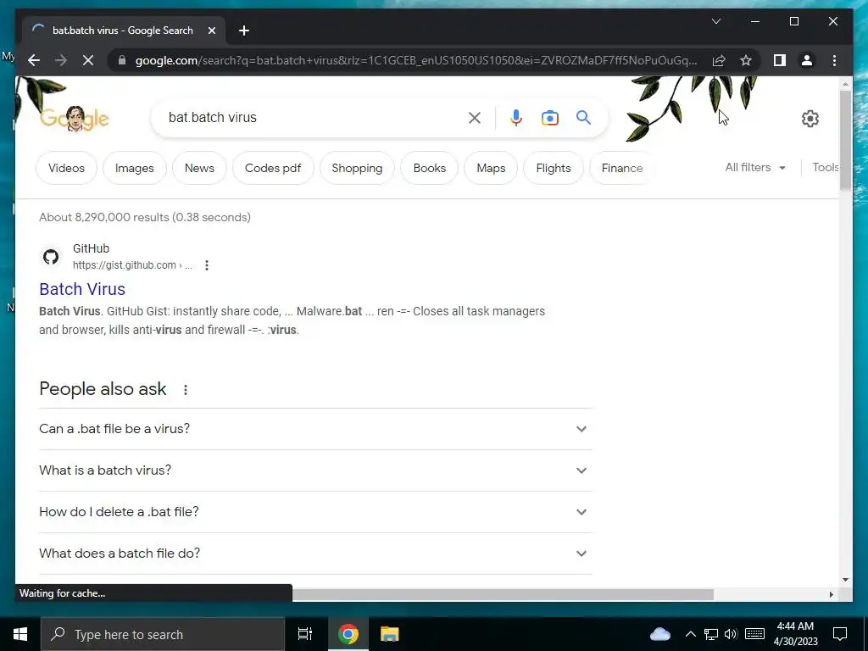This screenshot has width=868, height=651.
Task: Open the tab search dropdown
Action: click(715, 21)
